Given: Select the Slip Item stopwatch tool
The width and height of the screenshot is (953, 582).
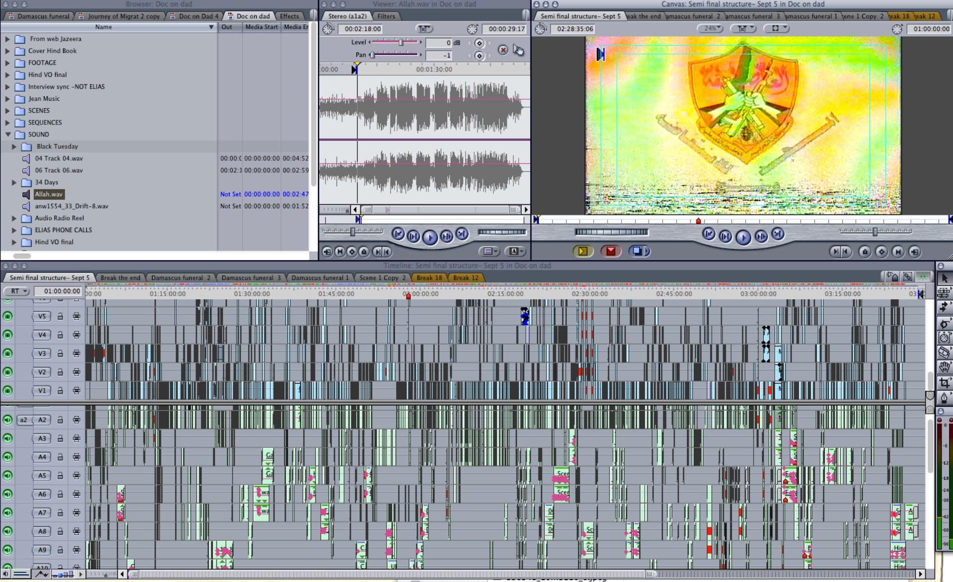Looking at the screenshot, I should click(x=944, y=338).
